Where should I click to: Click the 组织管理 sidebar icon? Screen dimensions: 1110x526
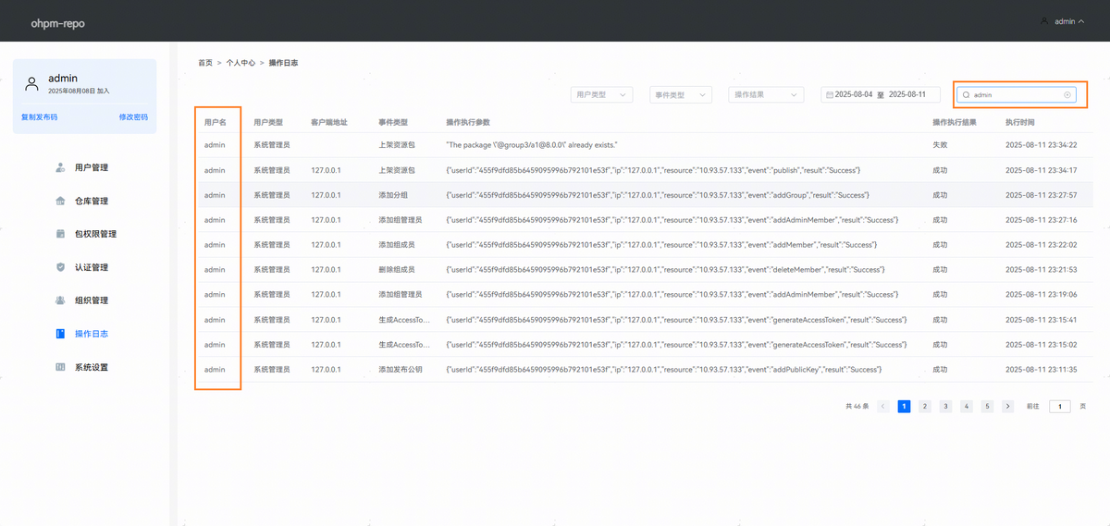coord(60,300)
